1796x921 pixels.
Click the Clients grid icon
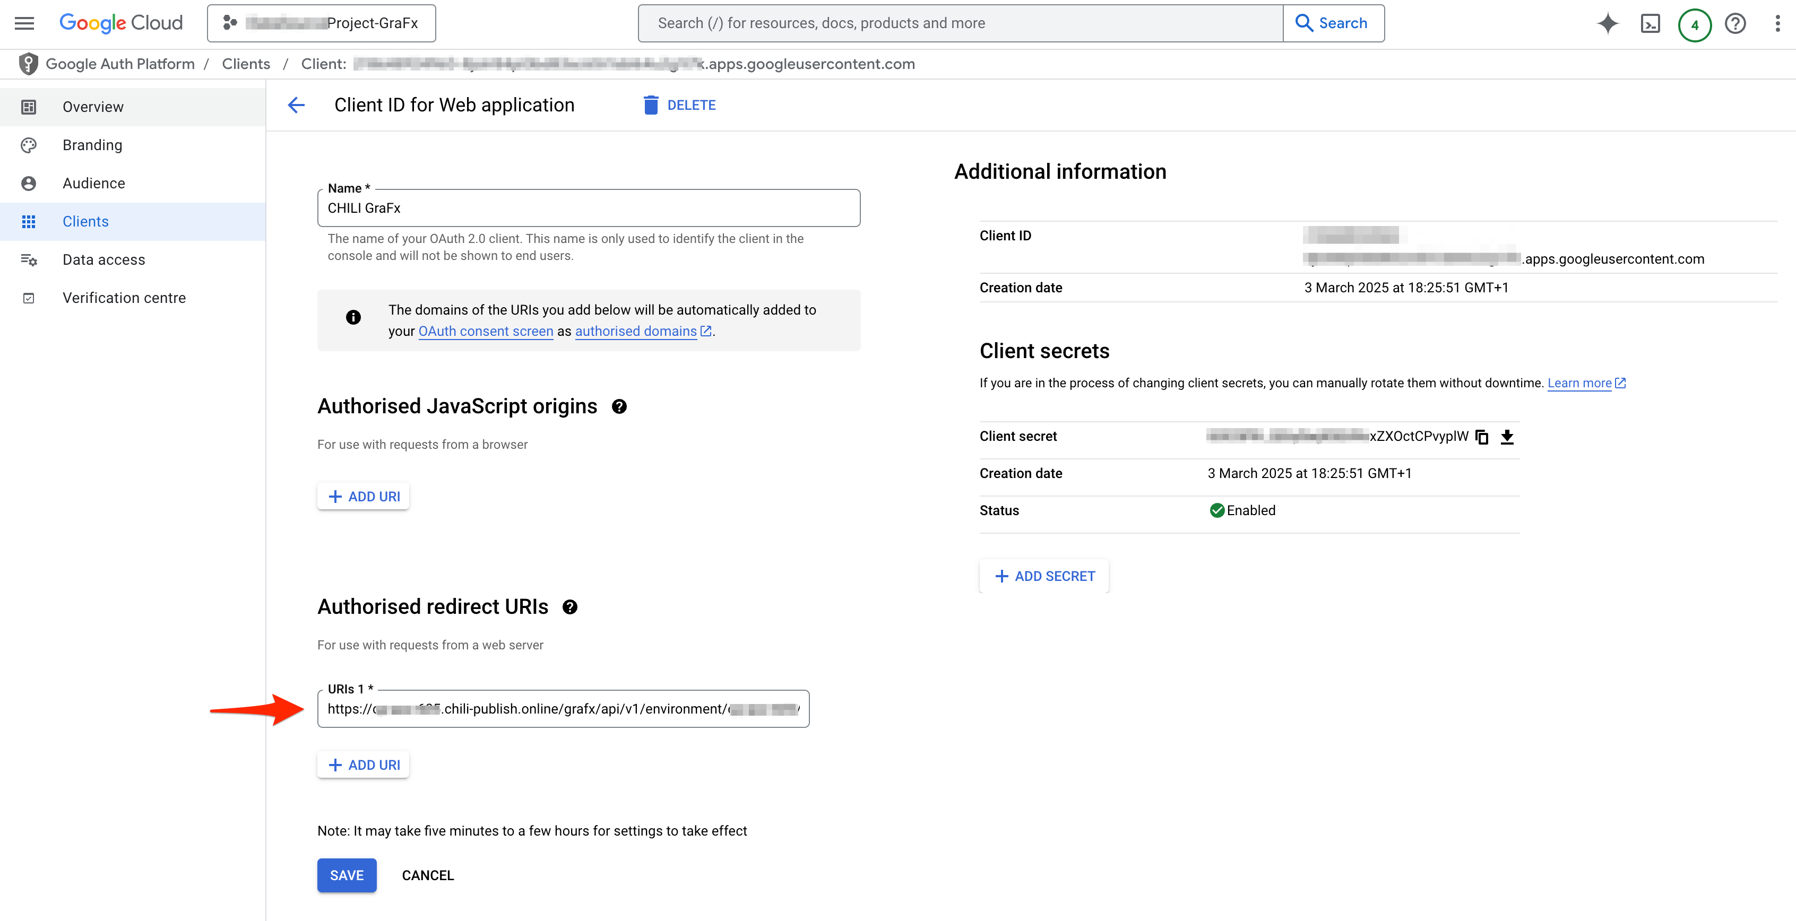coord(29,222)
